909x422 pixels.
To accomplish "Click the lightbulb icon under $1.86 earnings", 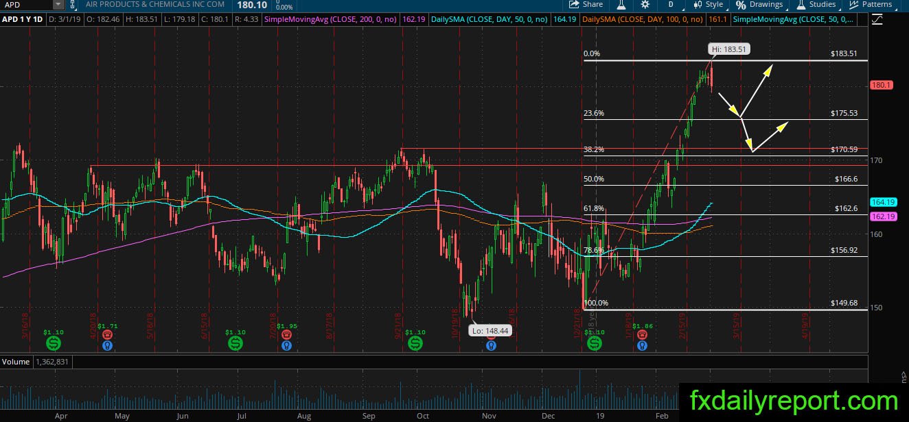I will (642, 347).
